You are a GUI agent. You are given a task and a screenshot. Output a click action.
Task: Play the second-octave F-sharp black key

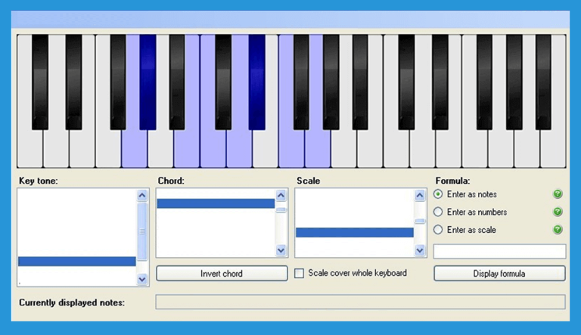click(x=301, y=82)
